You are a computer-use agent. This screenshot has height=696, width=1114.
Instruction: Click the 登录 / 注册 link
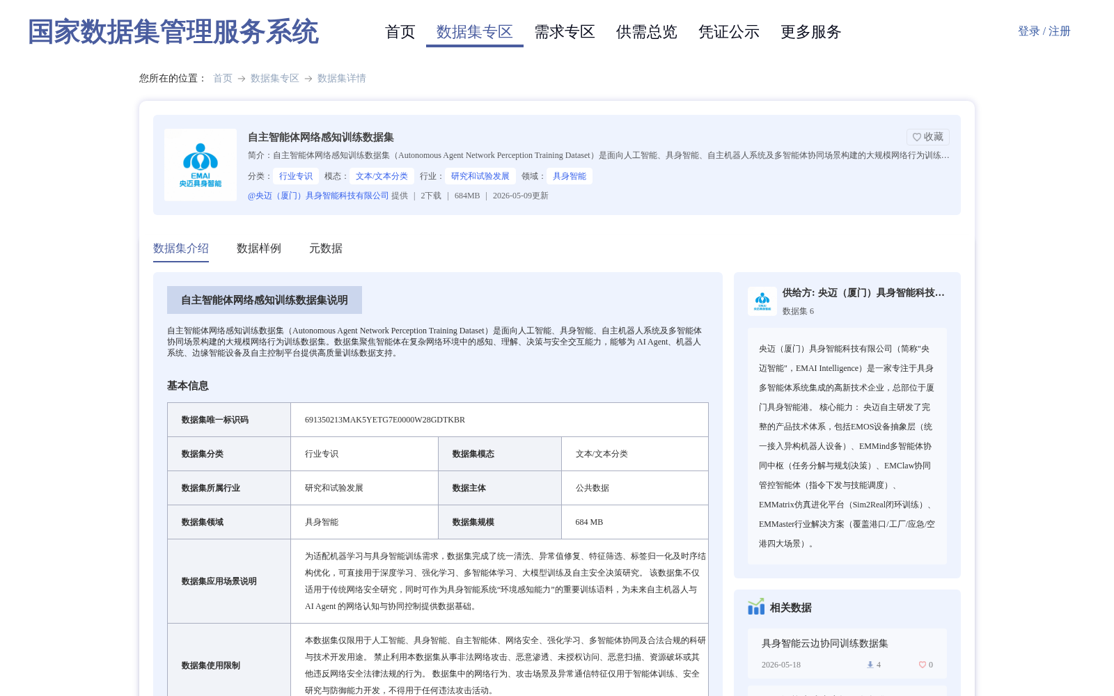(x=1044, y=31)
